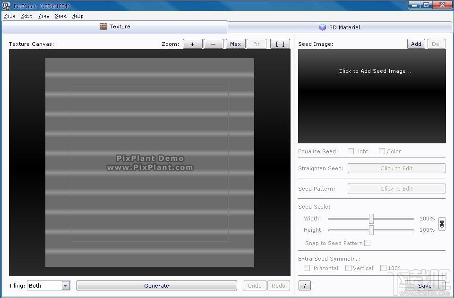
Task: Click the Fit zoom button
Action: 256,44
